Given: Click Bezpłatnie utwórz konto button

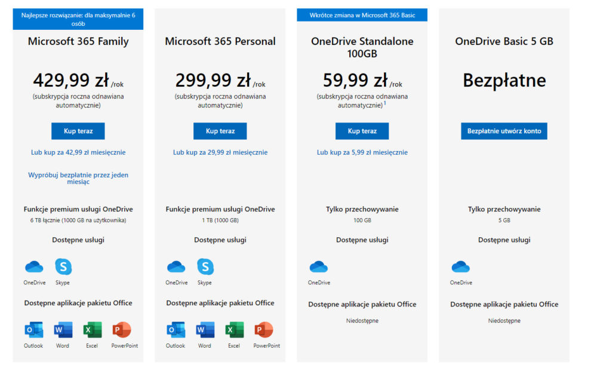Looking at the screenshot, I should 504,131.
